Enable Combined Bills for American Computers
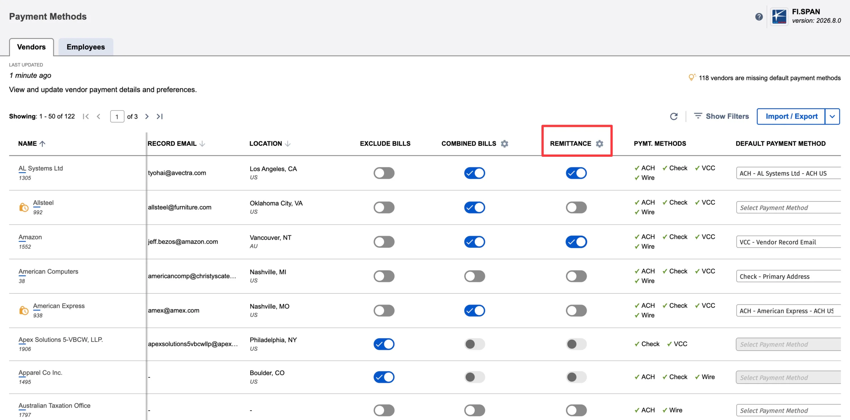The height and width of the screenshot is (420, 850). (x=474, y=276)
